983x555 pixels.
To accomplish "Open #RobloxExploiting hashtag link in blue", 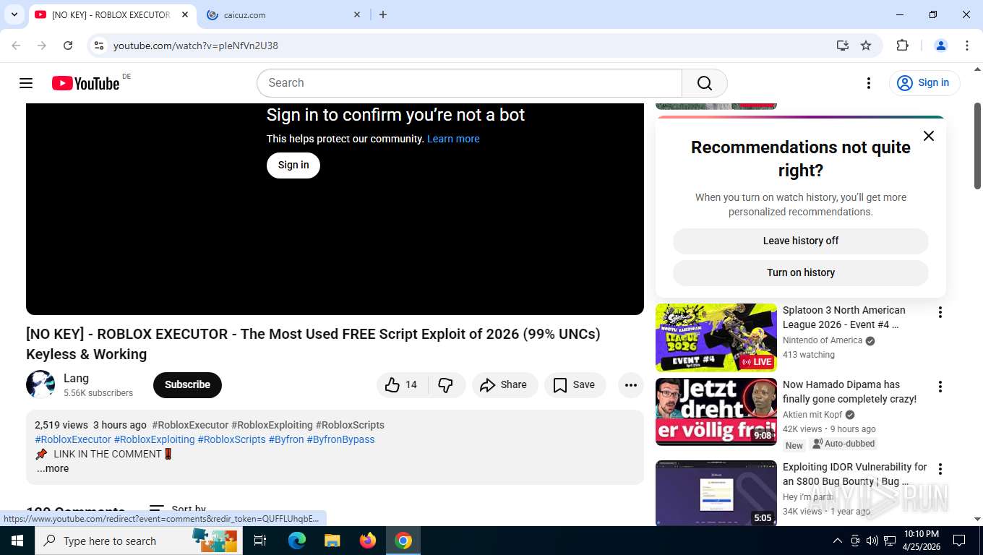I will 154,439.
